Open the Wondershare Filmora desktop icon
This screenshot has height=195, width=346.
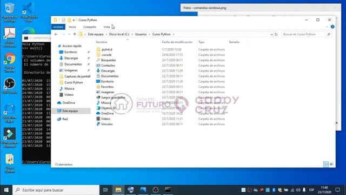(x=10, y=138)
